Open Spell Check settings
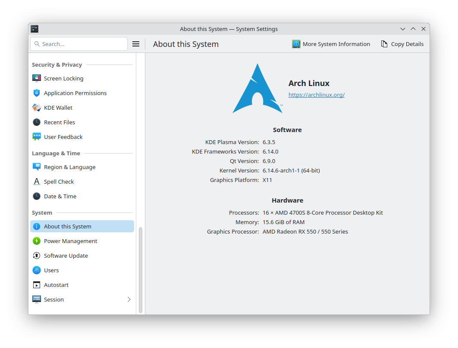Screen dimensions: 458x348 pos(82,182)
